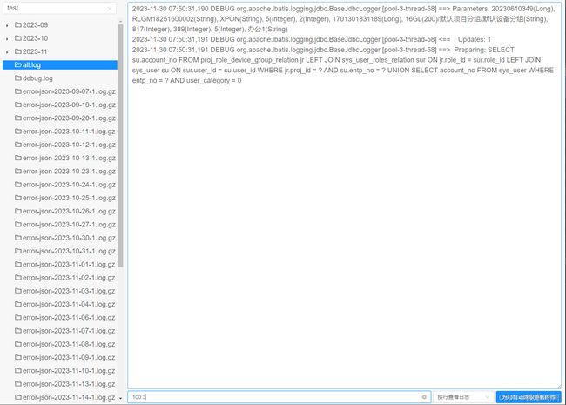566x405 pixels.
Task: Click file icon of error-json-2023-11-01-1.log.gz
Action: pyautogui.click(x=18, y=264)
